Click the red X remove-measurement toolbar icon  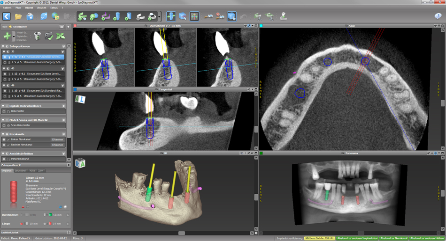coord(220,16)
